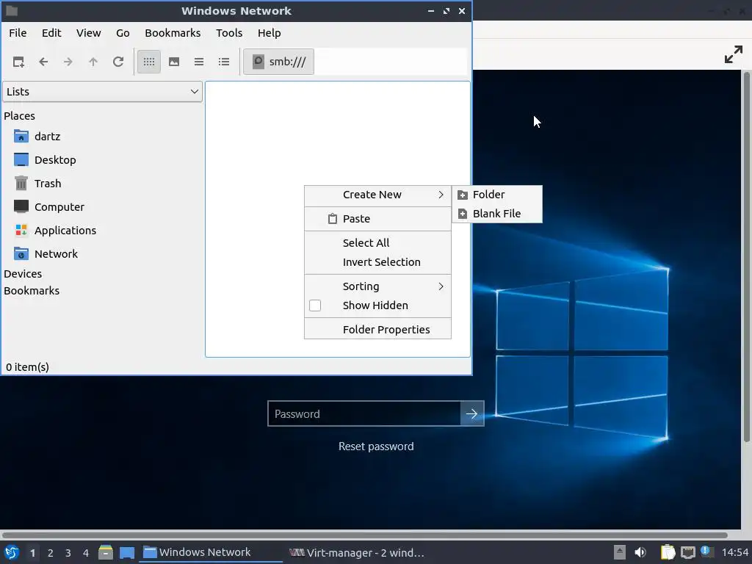Switch to workspace 2

(x=51, y=553)
